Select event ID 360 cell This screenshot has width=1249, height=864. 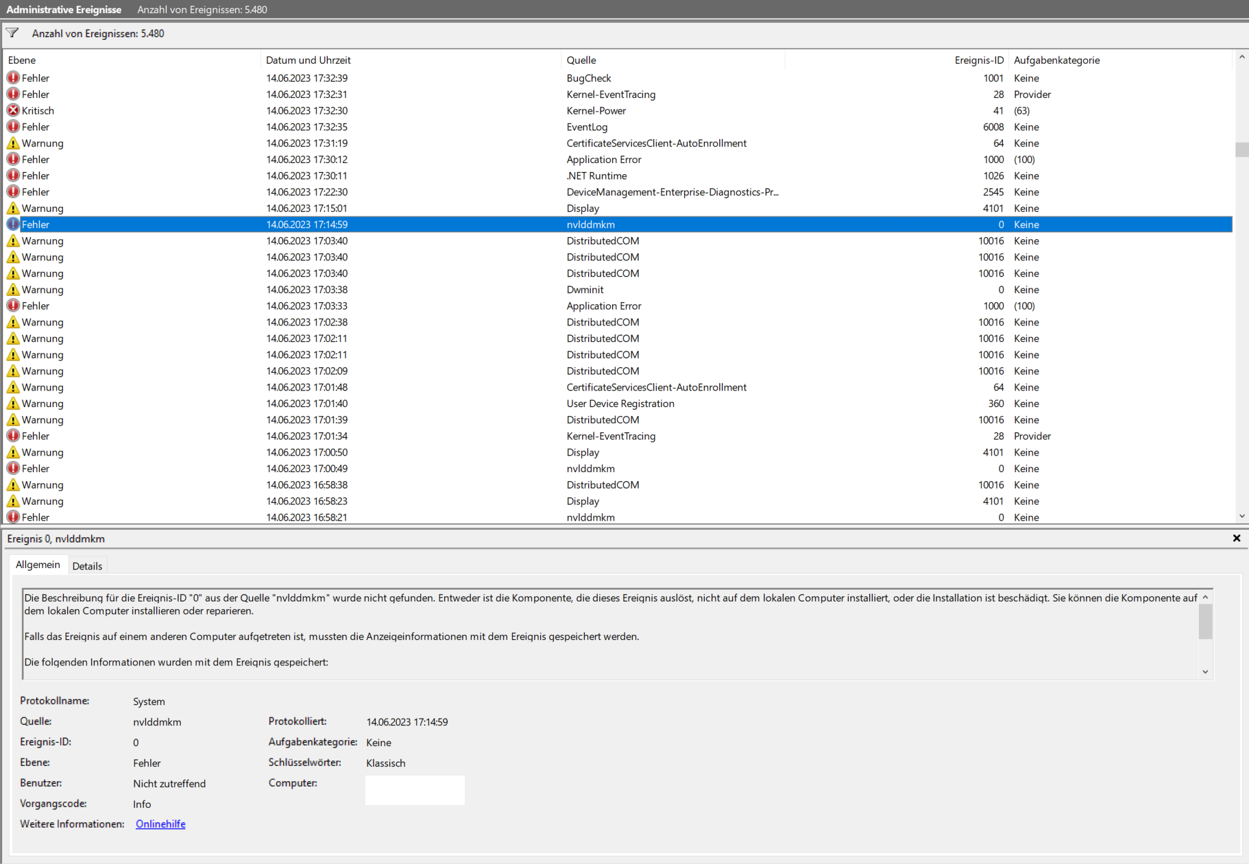pyautogui.click(x=996, y=404)
